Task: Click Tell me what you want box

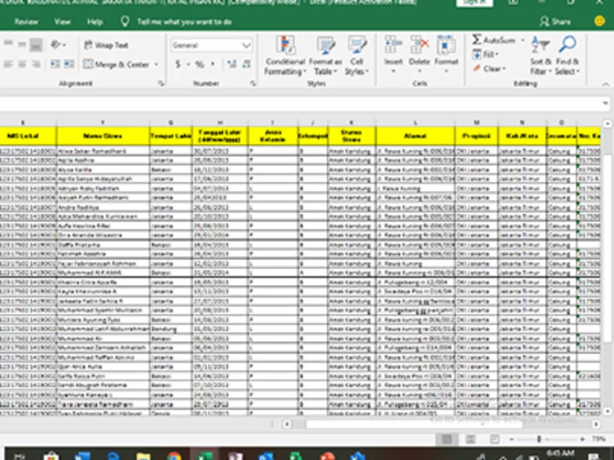Action: coord(184,21)
